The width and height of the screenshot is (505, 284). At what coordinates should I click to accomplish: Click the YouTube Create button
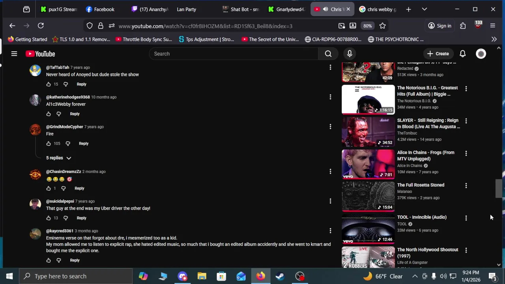pos(438,54)
